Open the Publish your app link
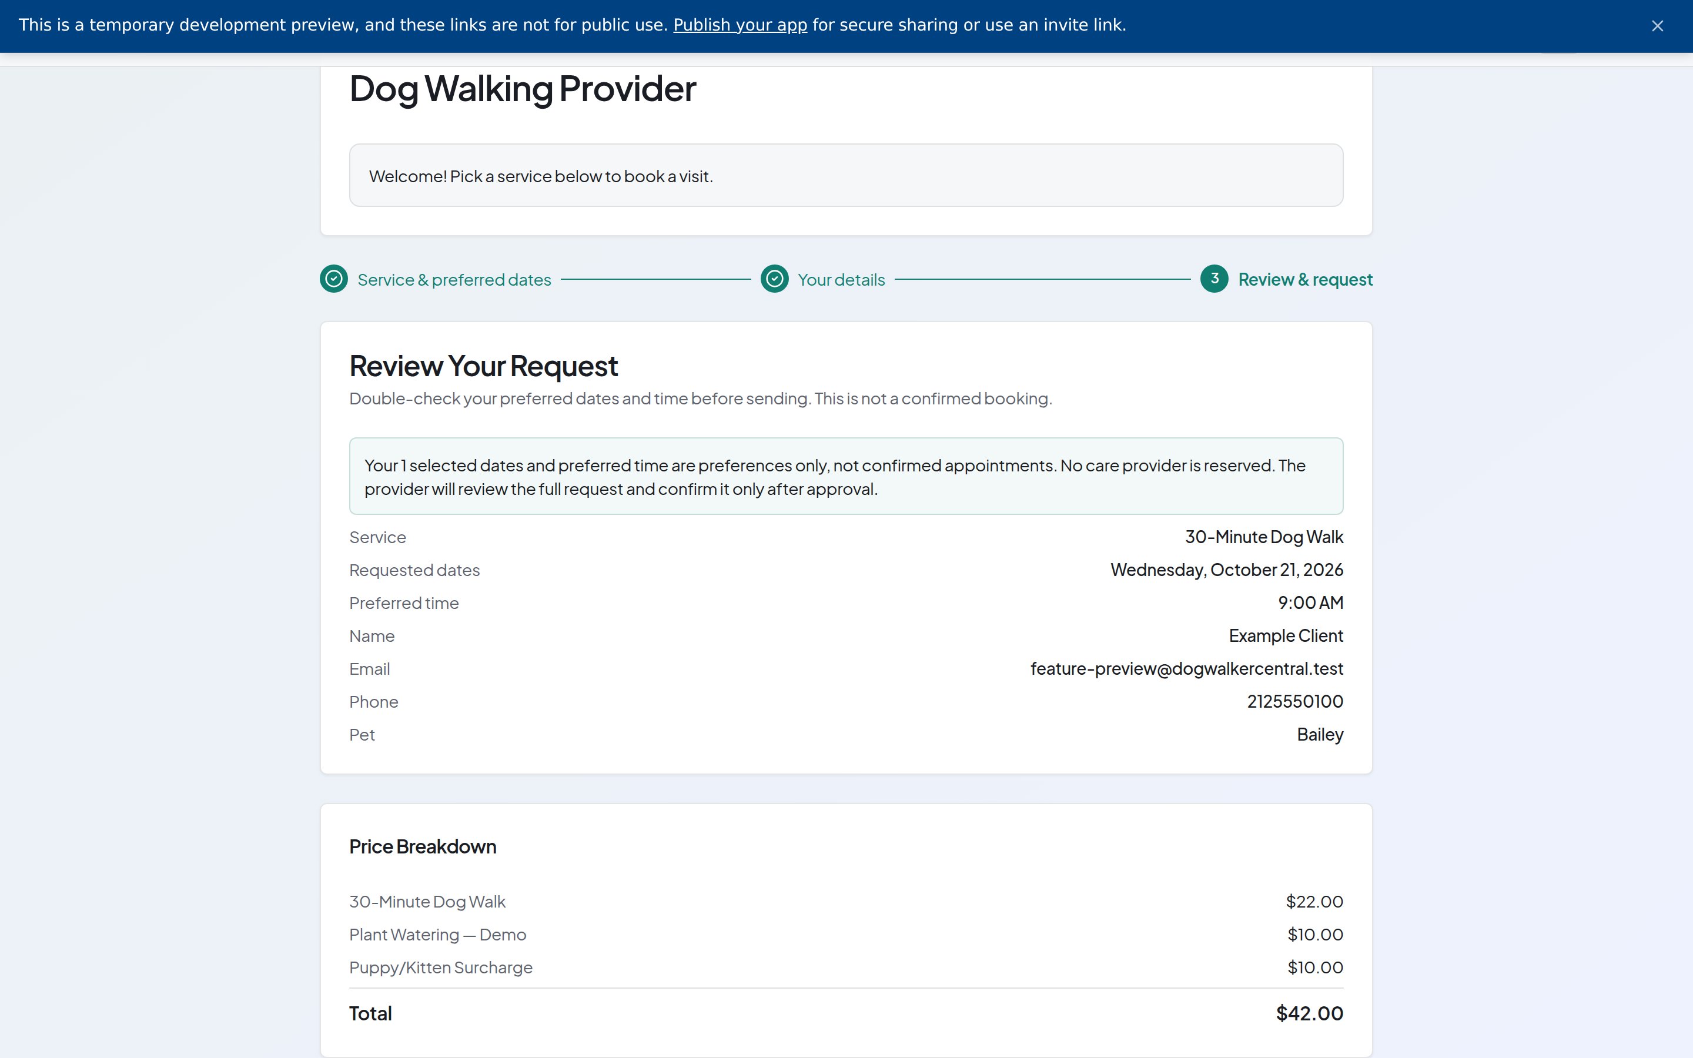 (x=740, y=25)
